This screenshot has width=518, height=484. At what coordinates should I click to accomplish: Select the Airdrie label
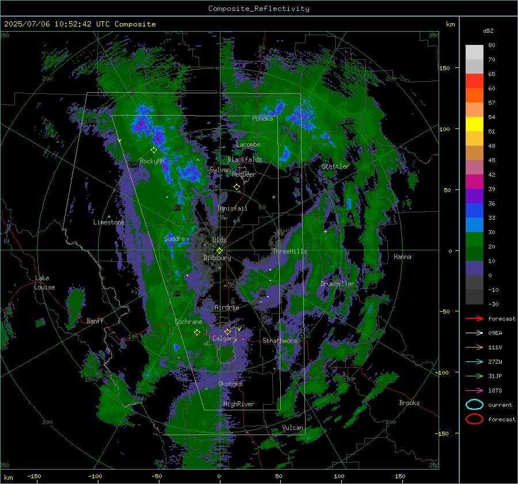pos(227,307)
